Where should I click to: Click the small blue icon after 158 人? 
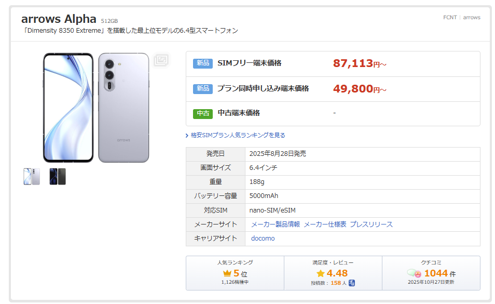[352, 283]
